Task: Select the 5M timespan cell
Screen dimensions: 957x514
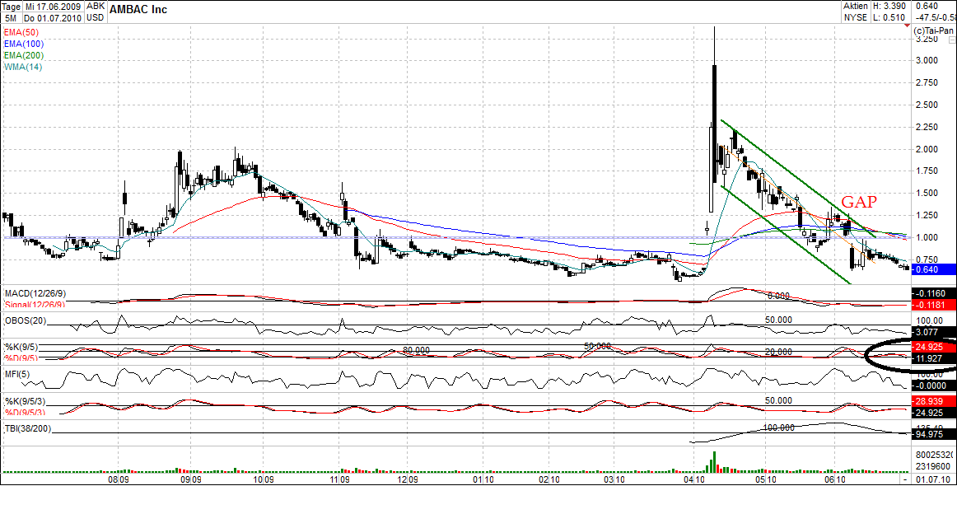Action: pyautogui.click(x=11, y=17)
